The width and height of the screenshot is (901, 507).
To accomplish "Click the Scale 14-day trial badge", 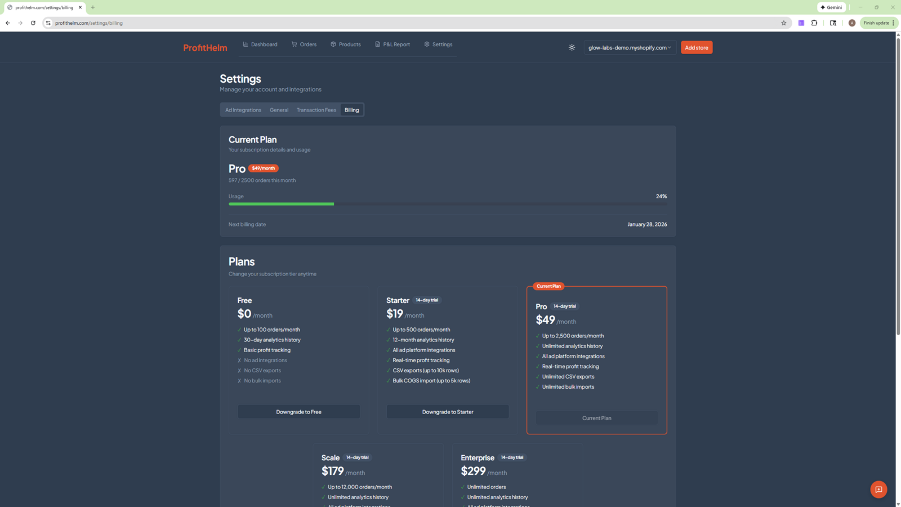I will 357,457.
